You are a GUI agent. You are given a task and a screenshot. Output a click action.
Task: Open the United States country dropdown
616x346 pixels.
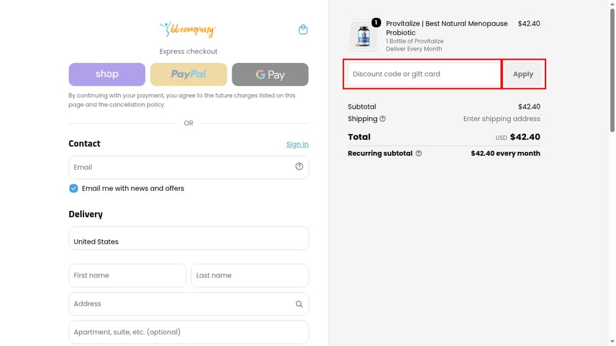tap(189, 238)
